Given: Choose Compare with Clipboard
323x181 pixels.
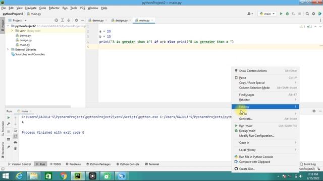Looking at the screenshot, I should coord(265,162).
